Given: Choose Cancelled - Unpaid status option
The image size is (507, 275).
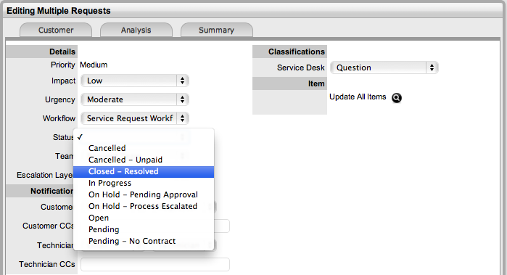Looking at the screenshot, I should point(144,160).
